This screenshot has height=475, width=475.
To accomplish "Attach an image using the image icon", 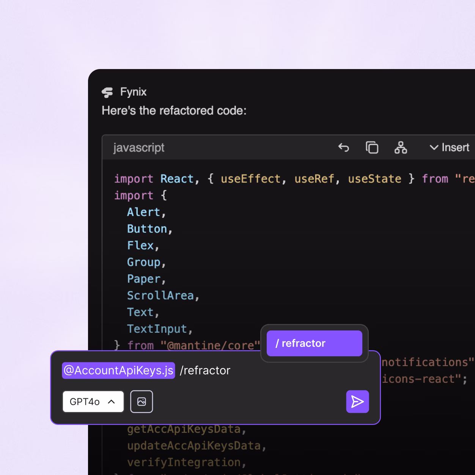I will [141, 401].
